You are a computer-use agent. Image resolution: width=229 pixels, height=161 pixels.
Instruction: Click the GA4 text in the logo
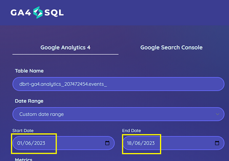coord(21,12)
